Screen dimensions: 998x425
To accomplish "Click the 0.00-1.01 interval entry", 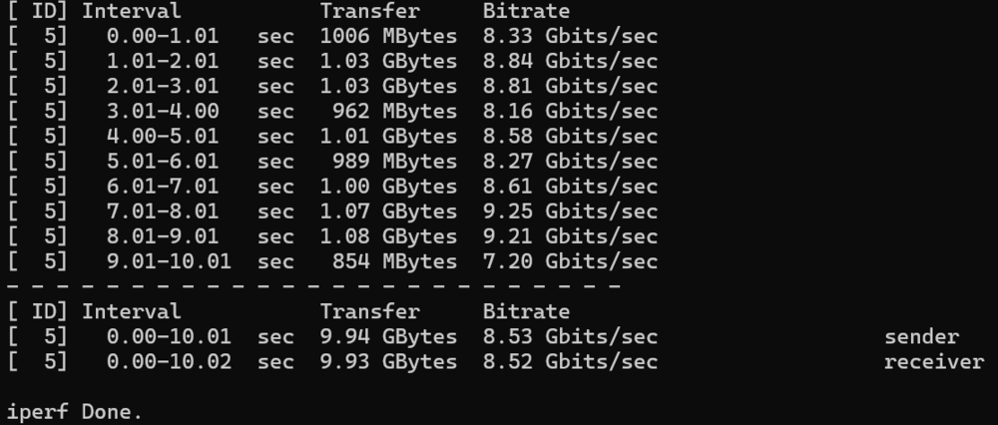I will (x=163, y=36).
